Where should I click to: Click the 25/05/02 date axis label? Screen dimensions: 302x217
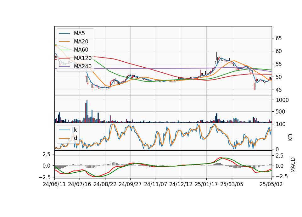click(271, 184)
